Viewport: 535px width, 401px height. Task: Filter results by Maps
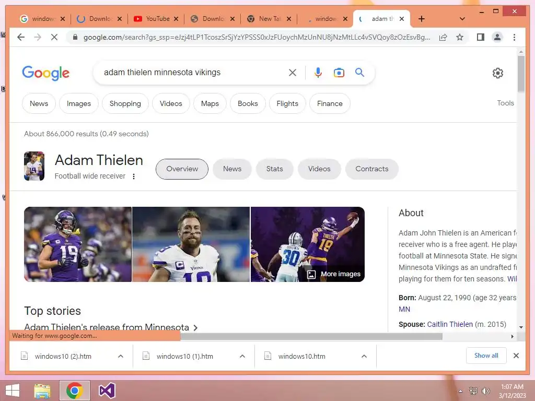pos(210,103)
